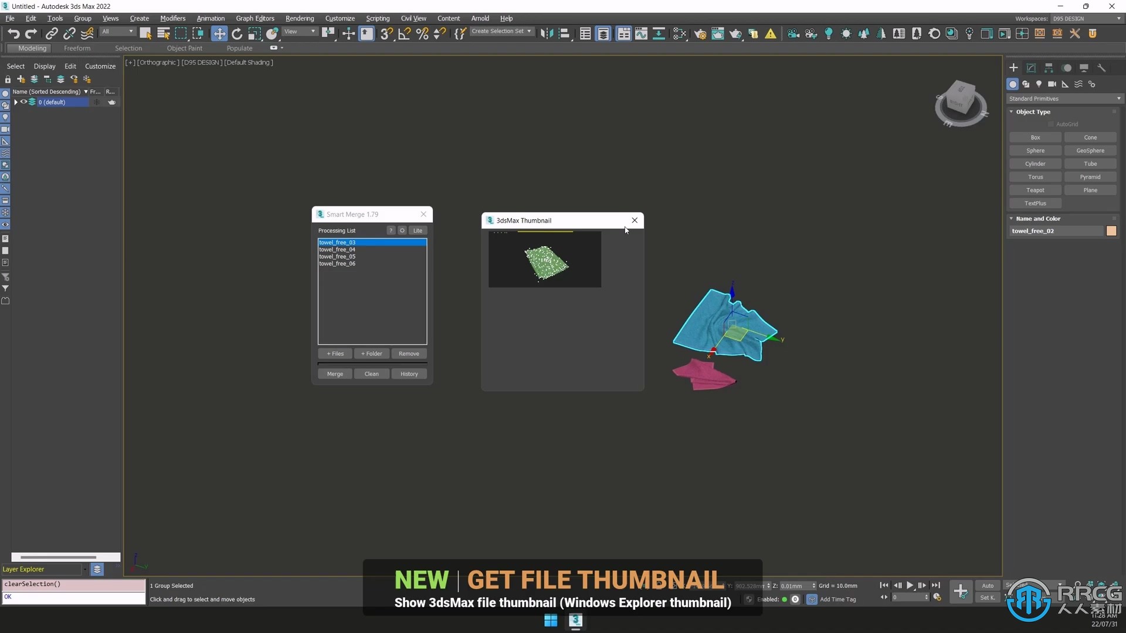Activate the Unlink Selection tool
This screenshot has height=633, width=1126.
[69, 33]
